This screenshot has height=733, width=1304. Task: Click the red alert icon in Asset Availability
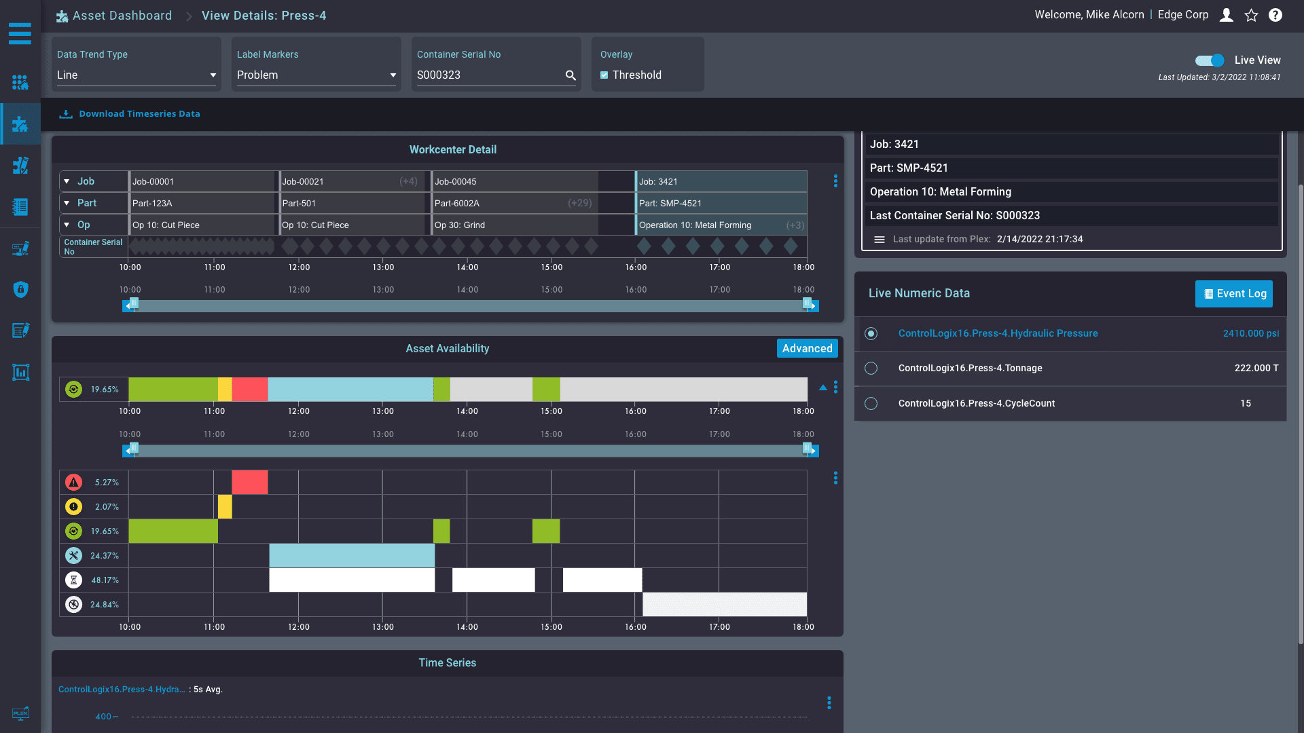point(73,482)
